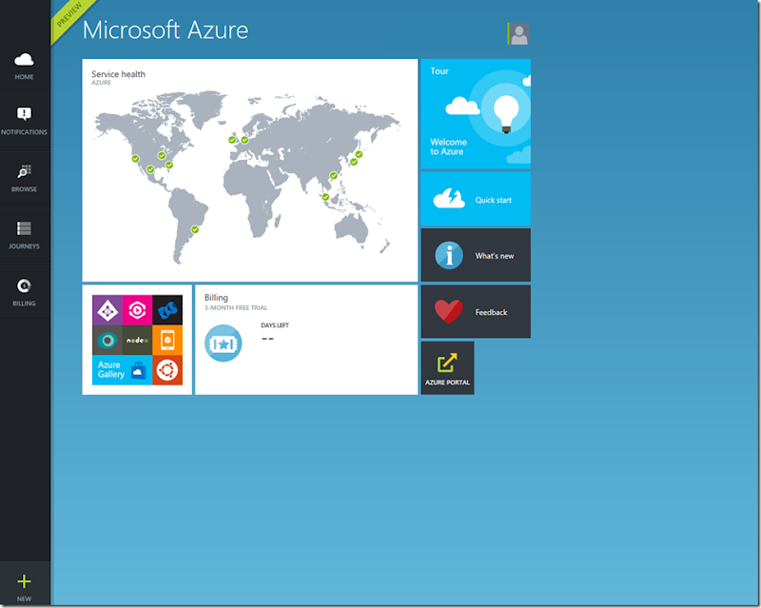Viewport: 761px width, 608px height.
Task: Click the orange mobile gallery icon
Action: pyautogui.click(x=167, y=340)
